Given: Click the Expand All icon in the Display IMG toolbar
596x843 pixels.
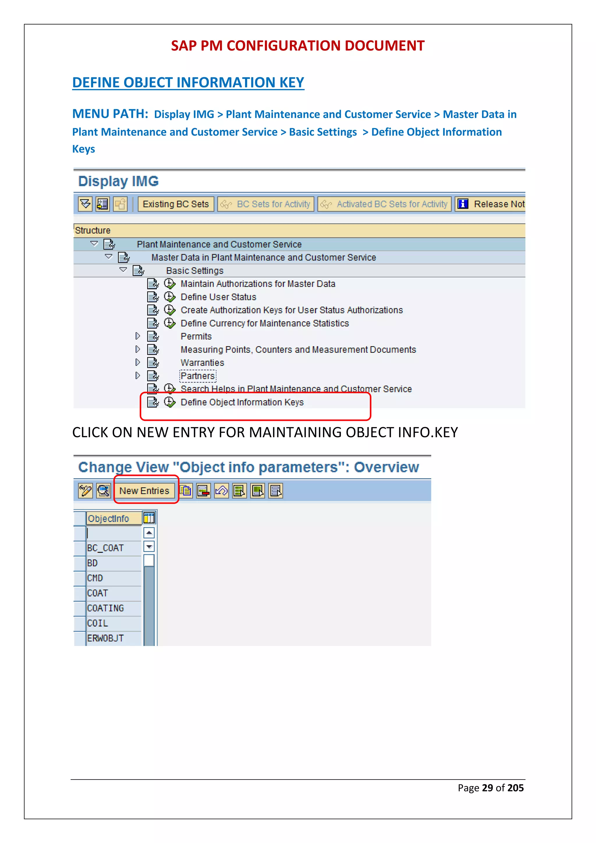Looking at the screenshot, I should pyautogui.click(x=85, y=204).
